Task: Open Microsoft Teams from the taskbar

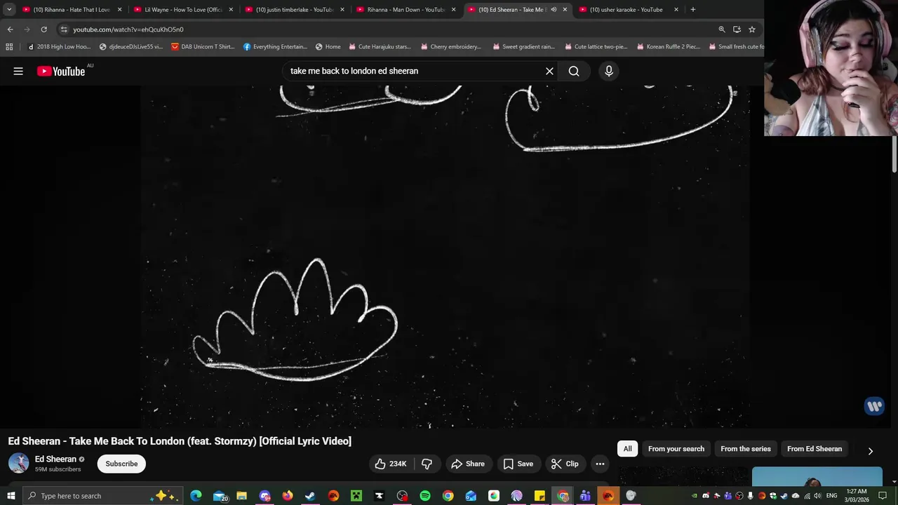Action: 585,496
